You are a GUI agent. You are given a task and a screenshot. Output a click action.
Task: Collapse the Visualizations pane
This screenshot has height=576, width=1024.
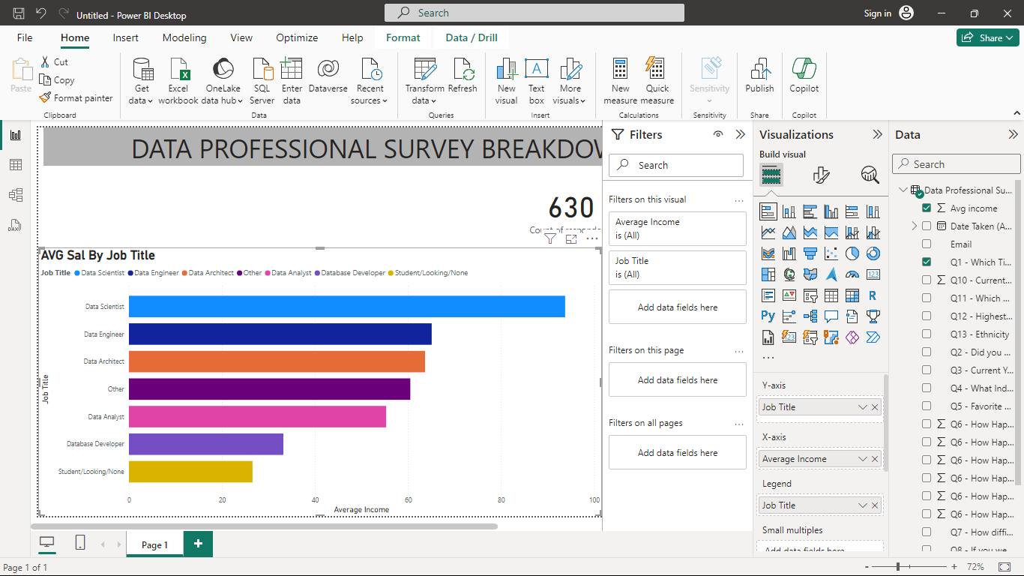(x=877, y=134)
